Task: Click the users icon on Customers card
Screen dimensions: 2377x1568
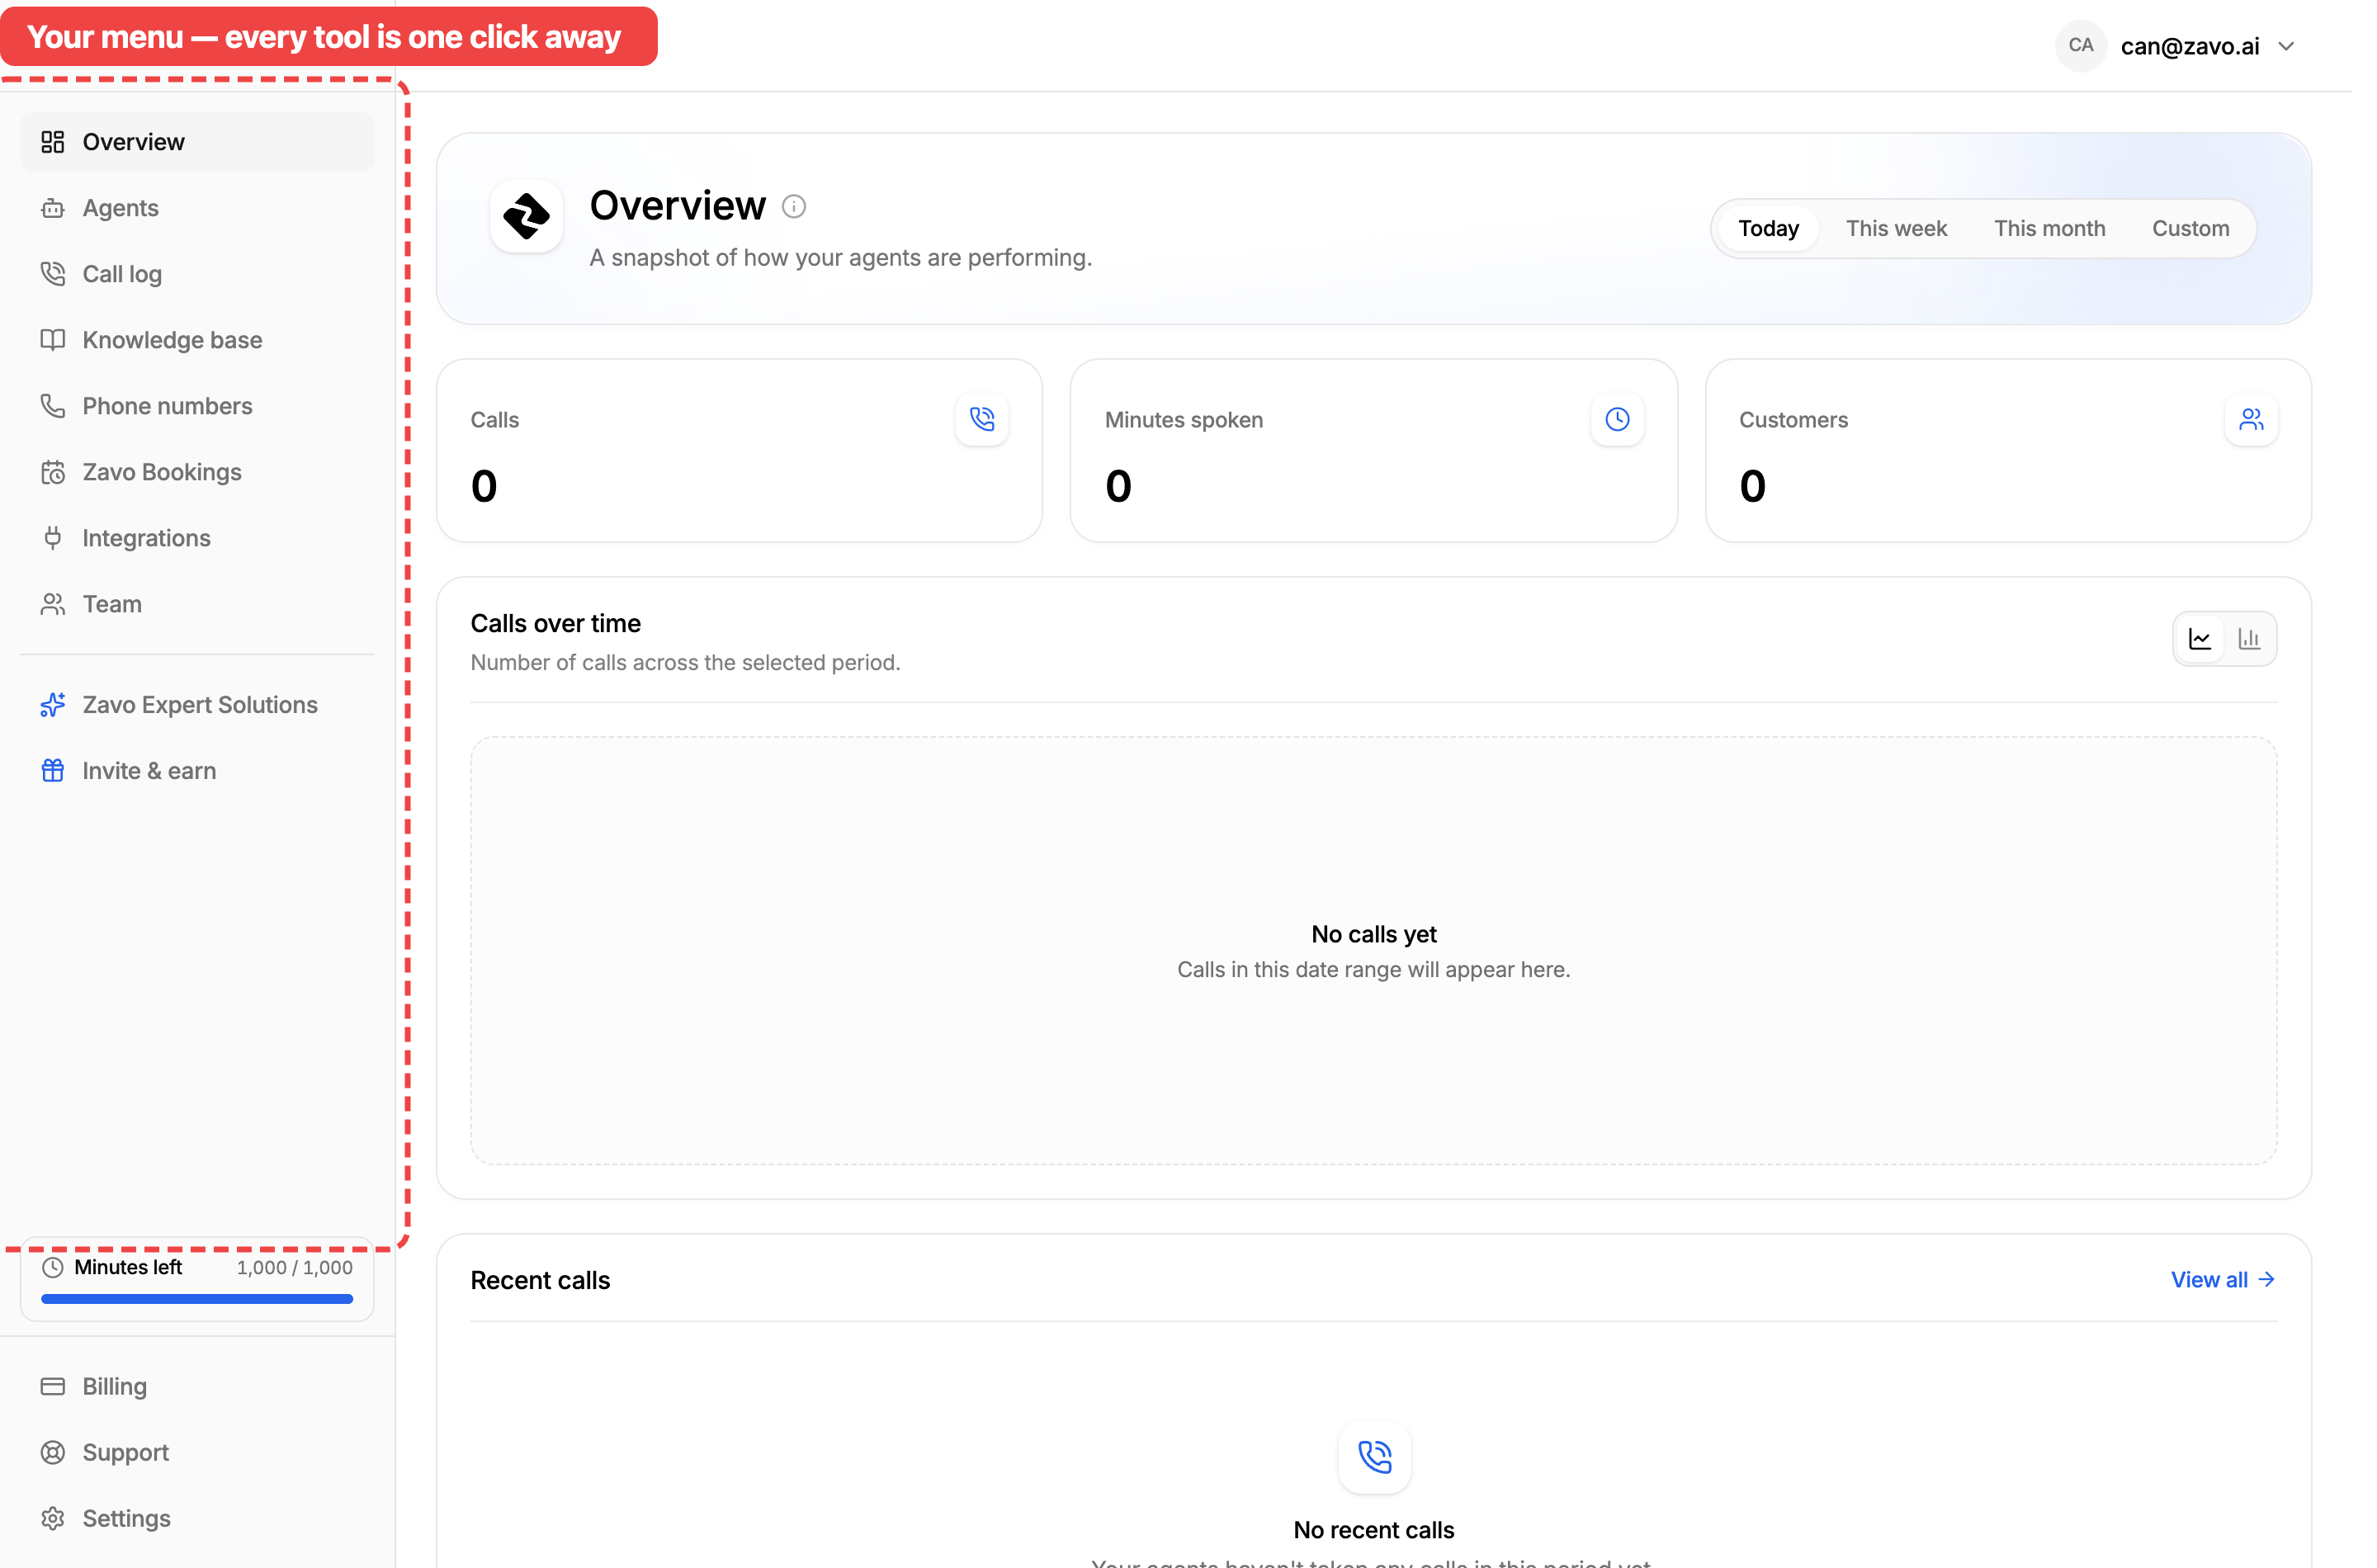Action: [2251, 419]
